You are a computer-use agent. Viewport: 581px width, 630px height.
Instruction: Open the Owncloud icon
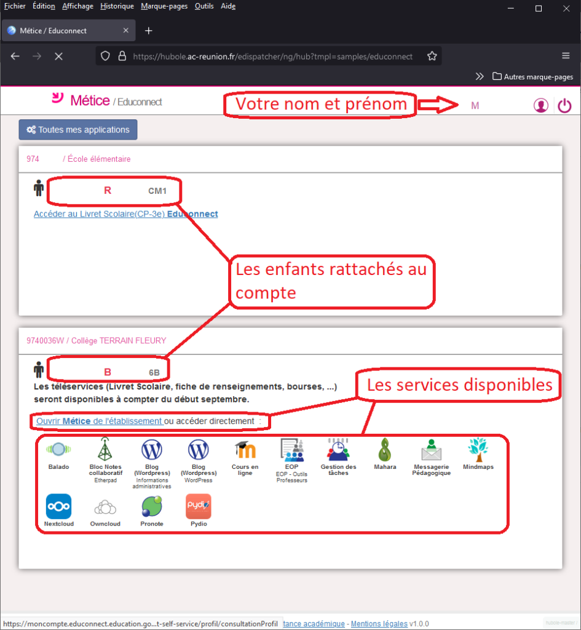105,507
